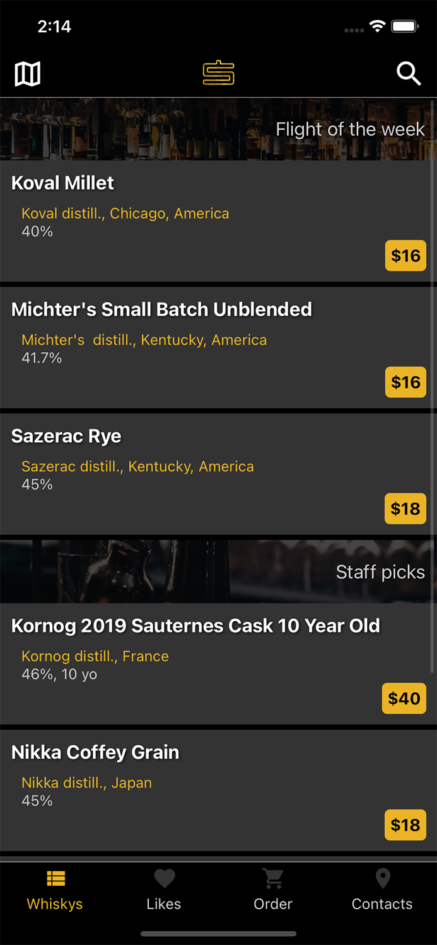Open the map view icon
437x945 pixels.
pos(28,74)
